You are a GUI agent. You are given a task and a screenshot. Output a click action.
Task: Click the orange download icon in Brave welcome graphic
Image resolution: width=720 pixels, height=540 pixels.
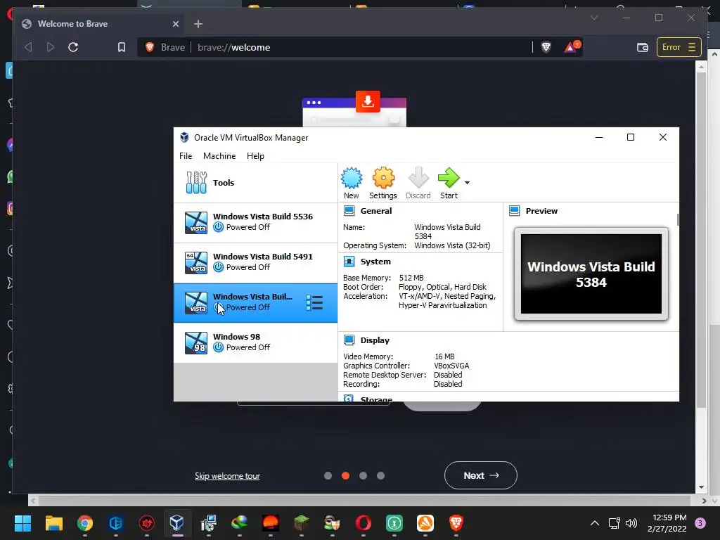(x=368, y=101)
